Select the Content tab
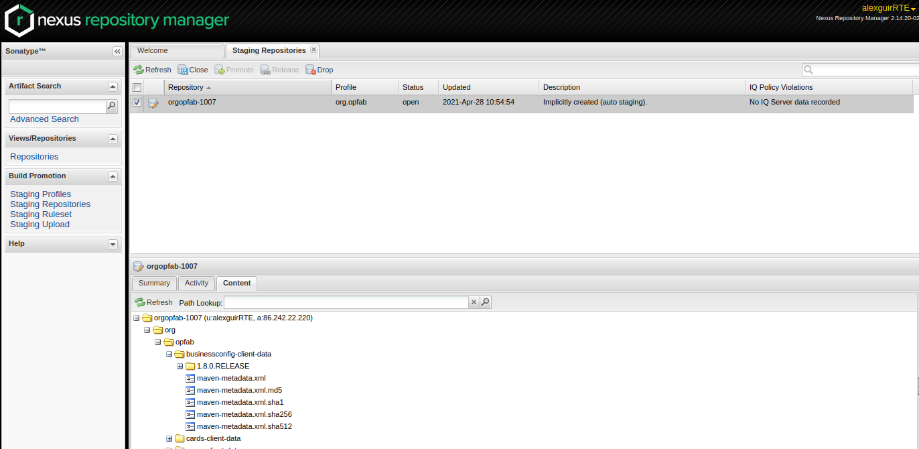This screenshot has height=449, width=919. (x=236, y=283)
